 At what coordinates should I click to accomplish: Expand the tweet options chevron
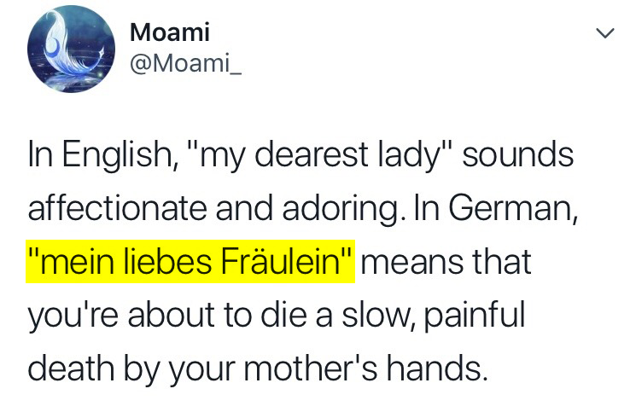click(x=605, y=32)
